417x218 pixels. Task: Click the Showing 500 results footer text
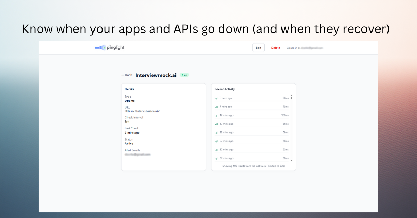tap(253, 166)
